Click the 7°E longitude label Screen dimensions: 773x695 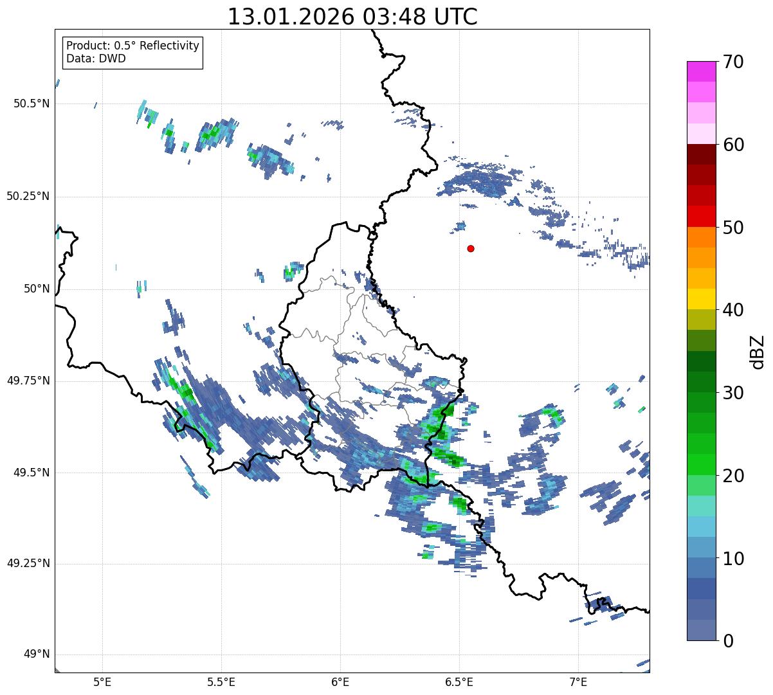click(578, 682)
